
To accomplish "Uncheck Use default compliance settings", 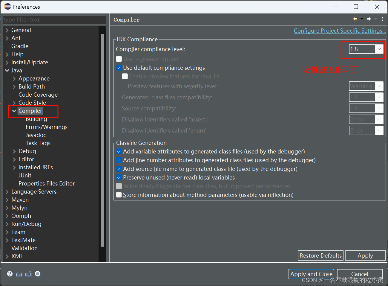I will [x=119, y=68].
